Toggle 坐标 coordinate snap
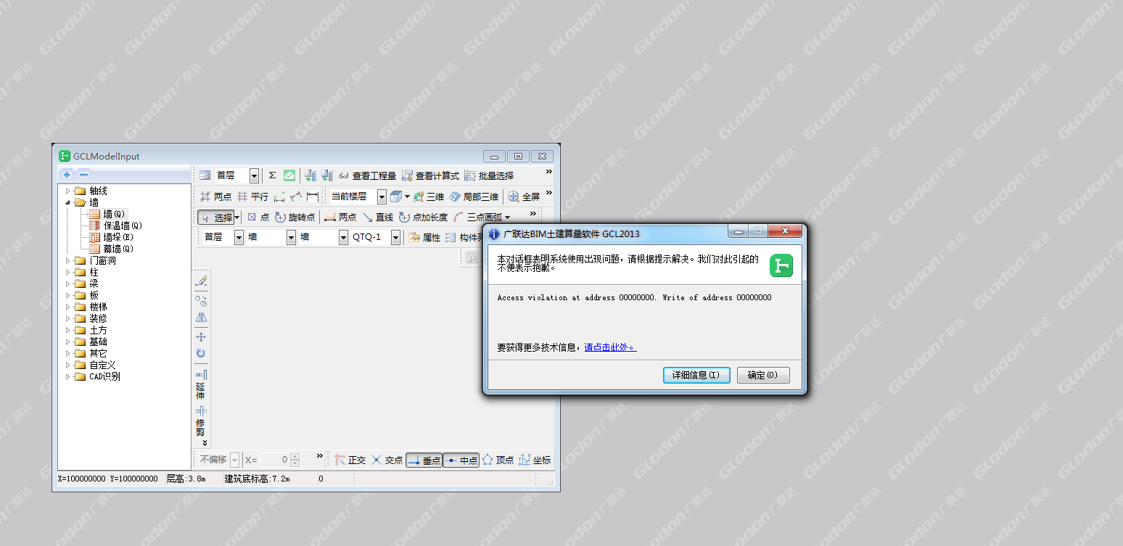The height and width of the screenshot is (546, 1123). pyautogui.click(x=535, y=460)
